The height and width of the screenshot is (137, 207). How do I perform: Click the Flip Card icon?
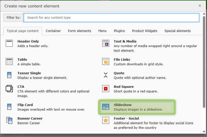pos(9,107)
